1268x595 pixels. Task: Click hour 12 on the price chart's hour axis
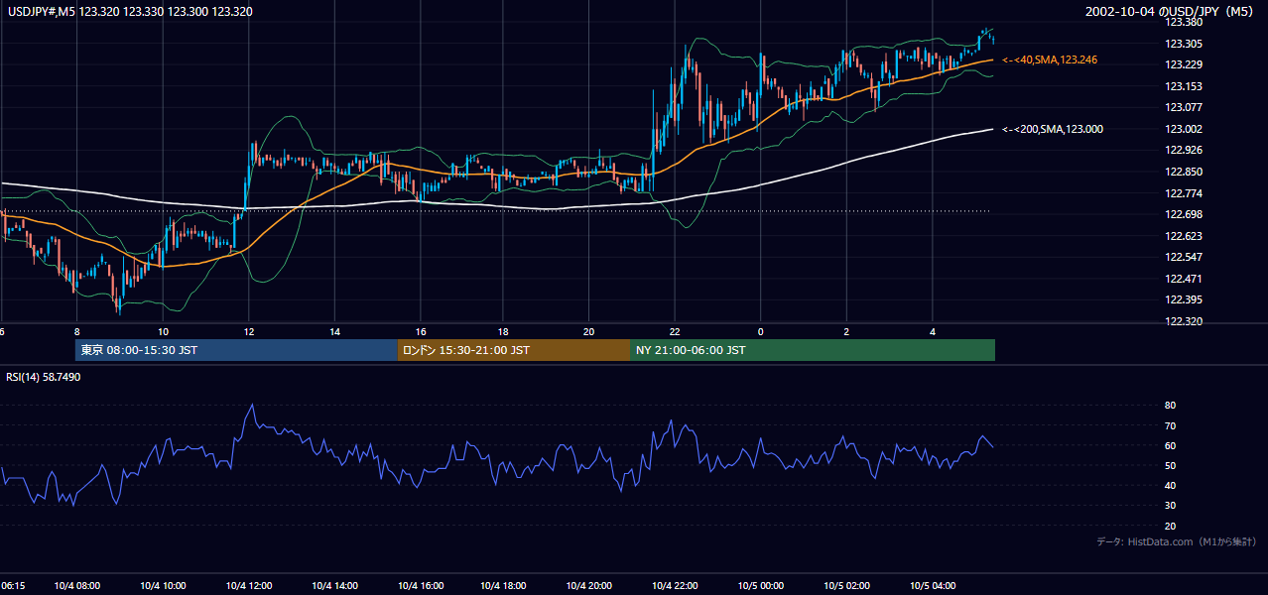pos(248,331)
